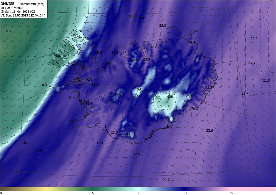Select the map value 9.0
Screen dimensions: 276x195
point(140,89)
